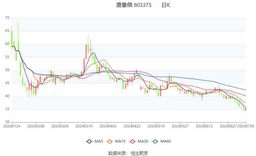Click x-axis date label 20240403
256x156 pixels.
point(108,126)
